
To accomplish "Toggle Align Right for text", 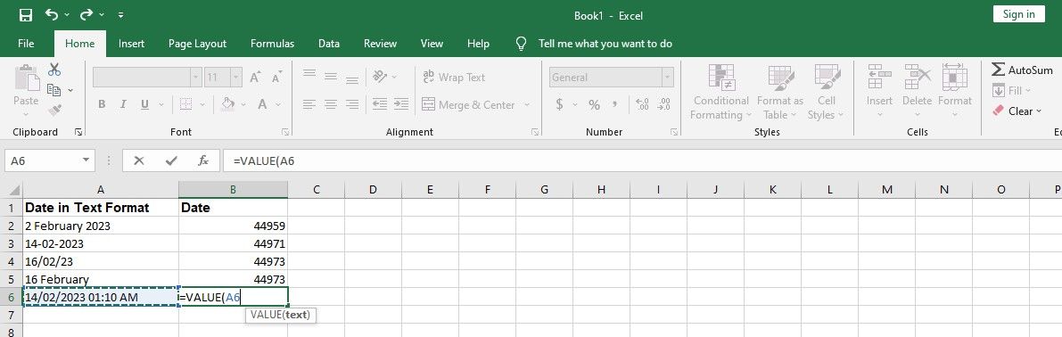I will (x=351, y=104).
